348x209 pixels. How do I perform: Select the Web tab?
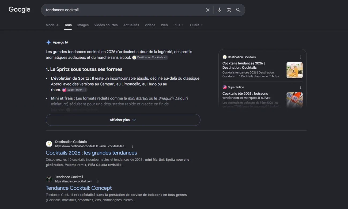[164, 25]
